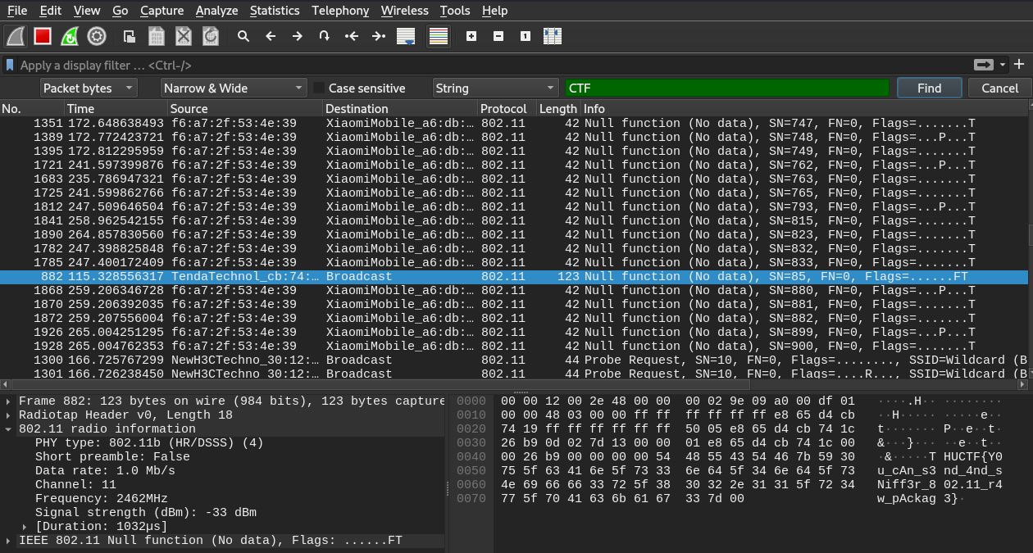1033x553 pixels.
Task: Open the Narrow & Wide dropdown
Action: 234,88
